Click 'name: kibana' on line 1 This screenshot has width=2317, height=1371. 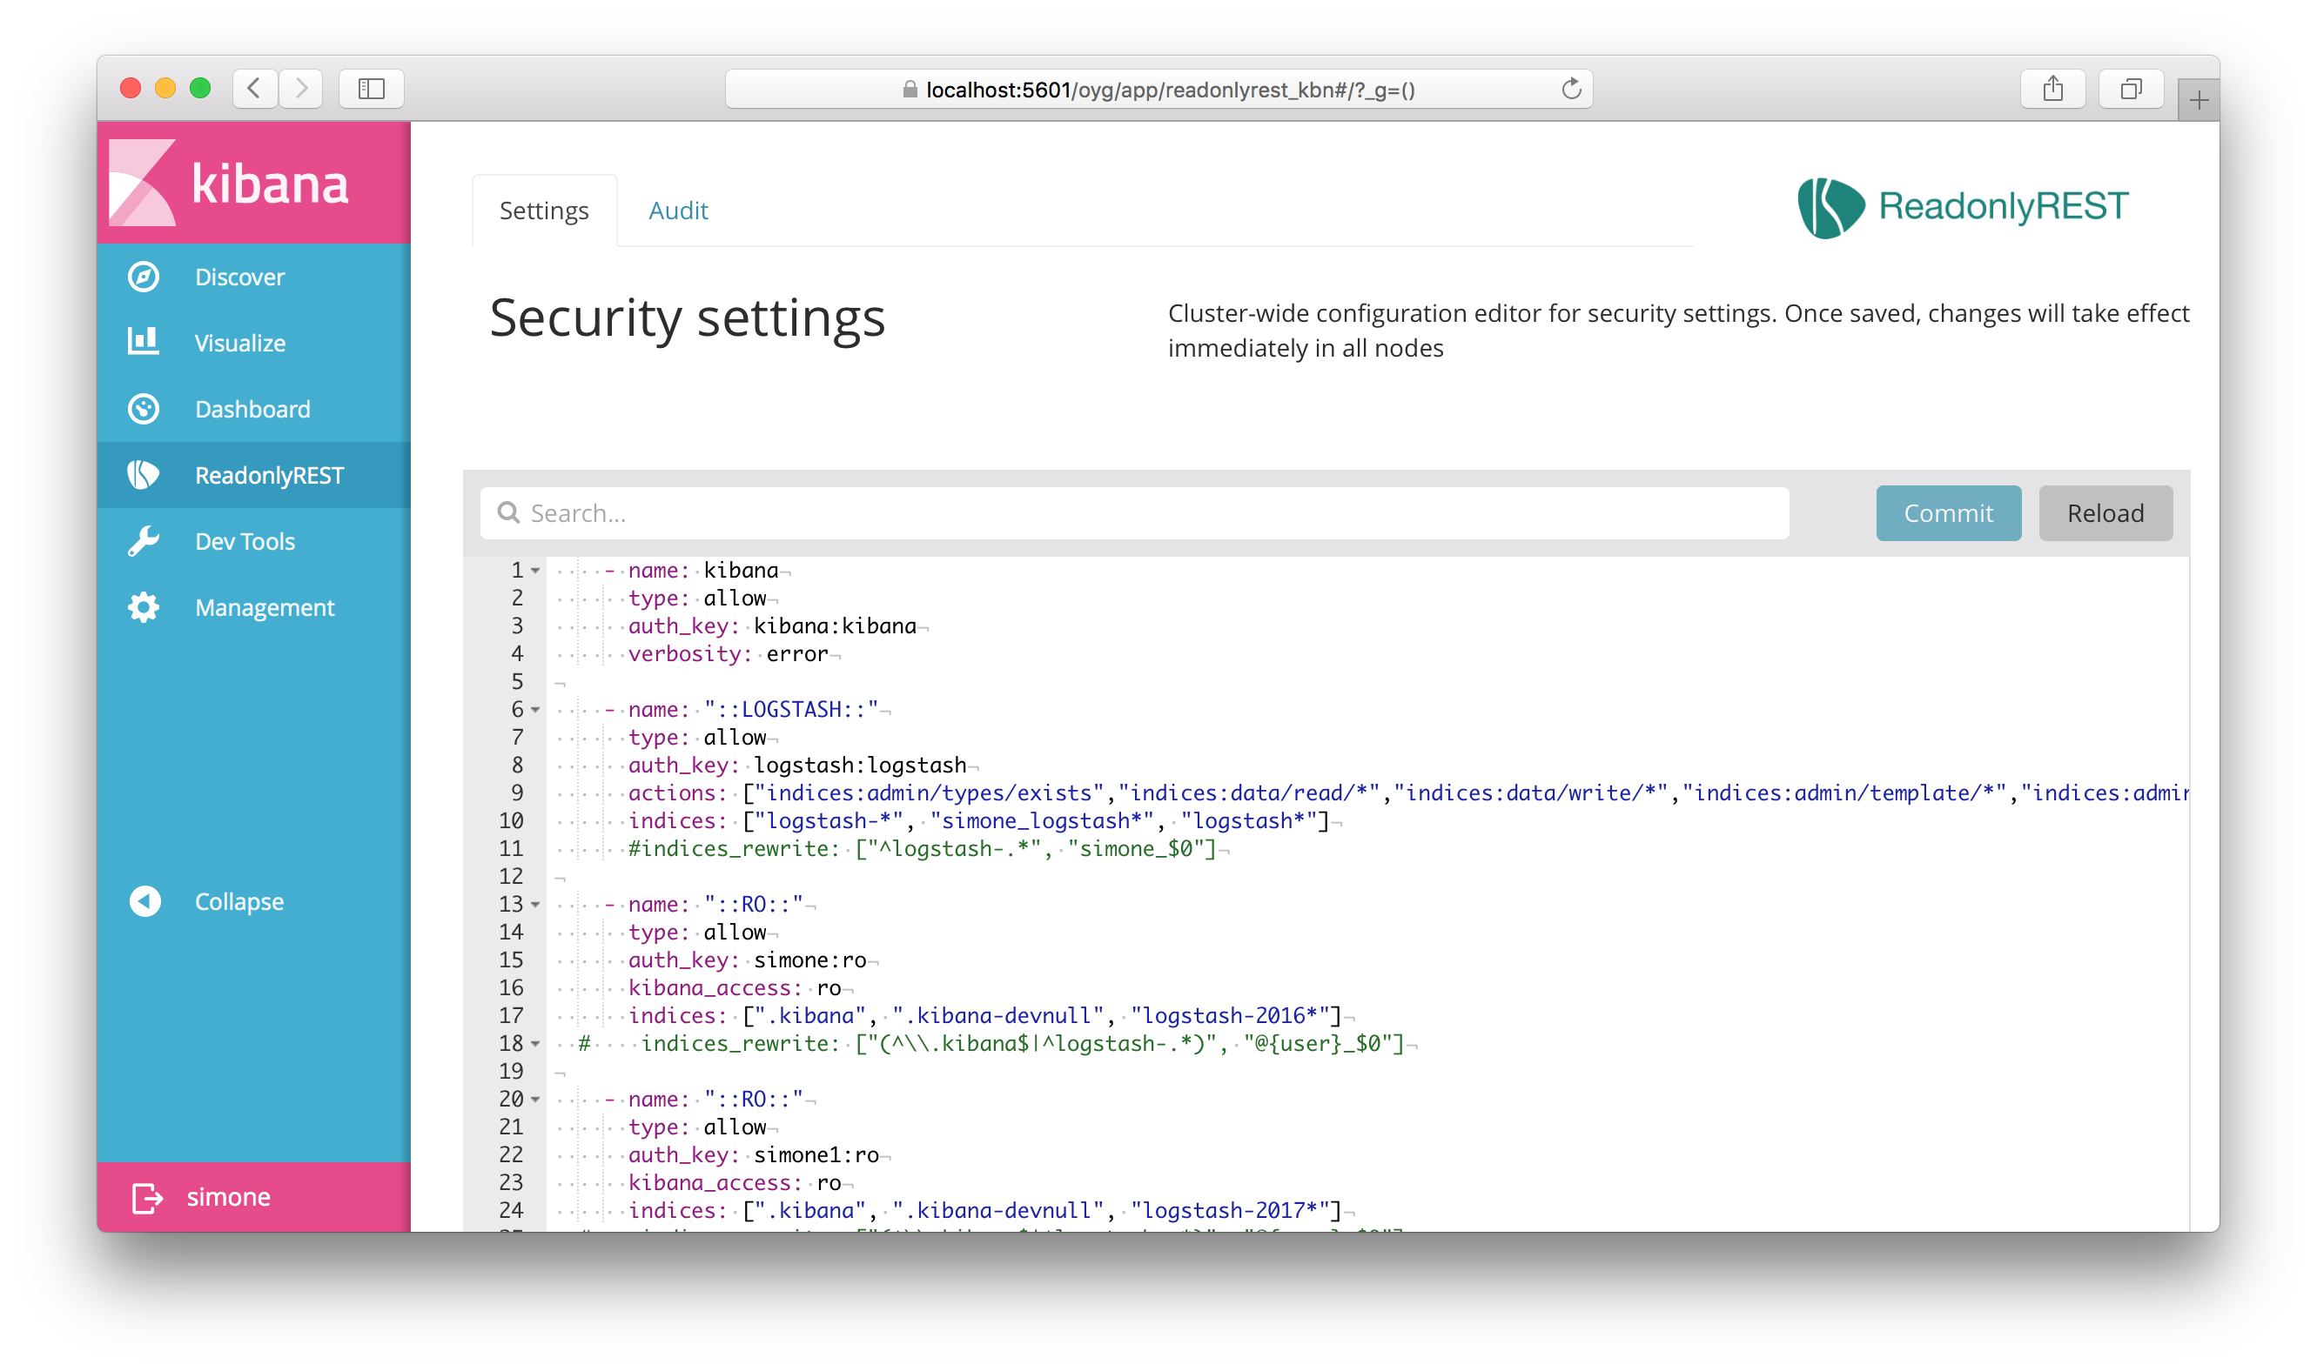tap(703, 571)
